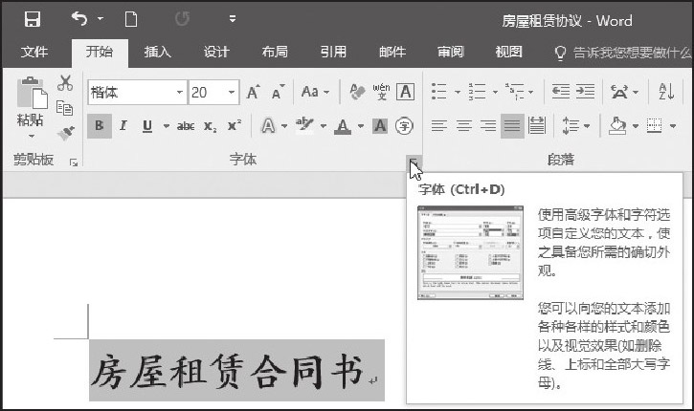Open the 邮件 ribbon tab

pyautogui.click(x=392, y=52)
